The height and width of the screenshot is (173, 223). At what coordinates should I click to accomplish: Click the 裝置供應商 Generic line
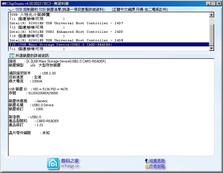tap(28, 101)
